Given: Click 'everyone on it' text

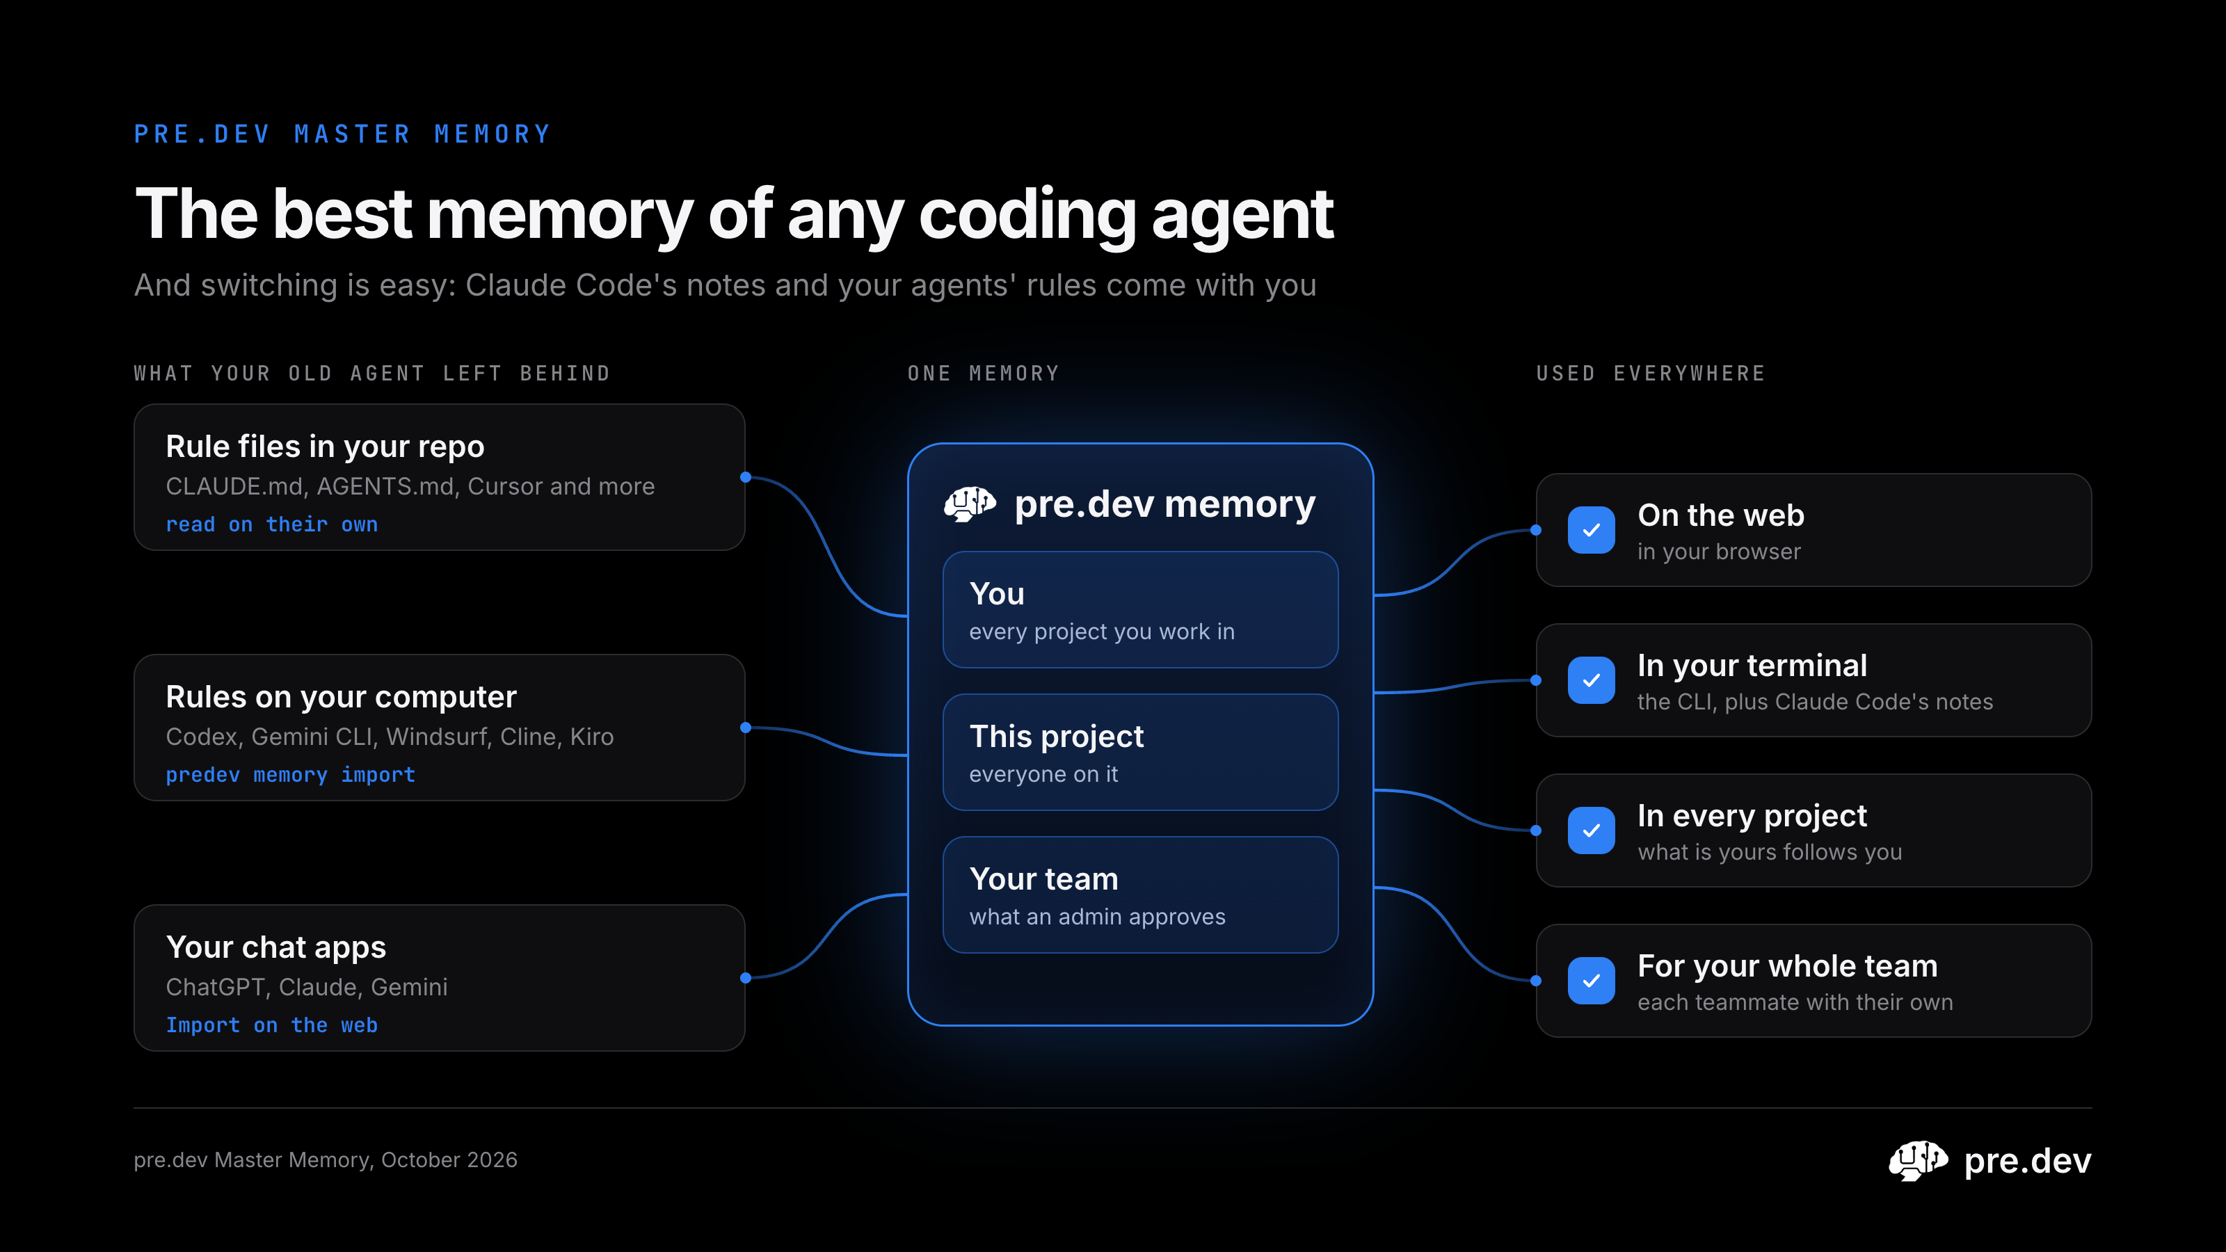Looking at the screenshot, I should pyautogui.click(x=1044, y=774).
